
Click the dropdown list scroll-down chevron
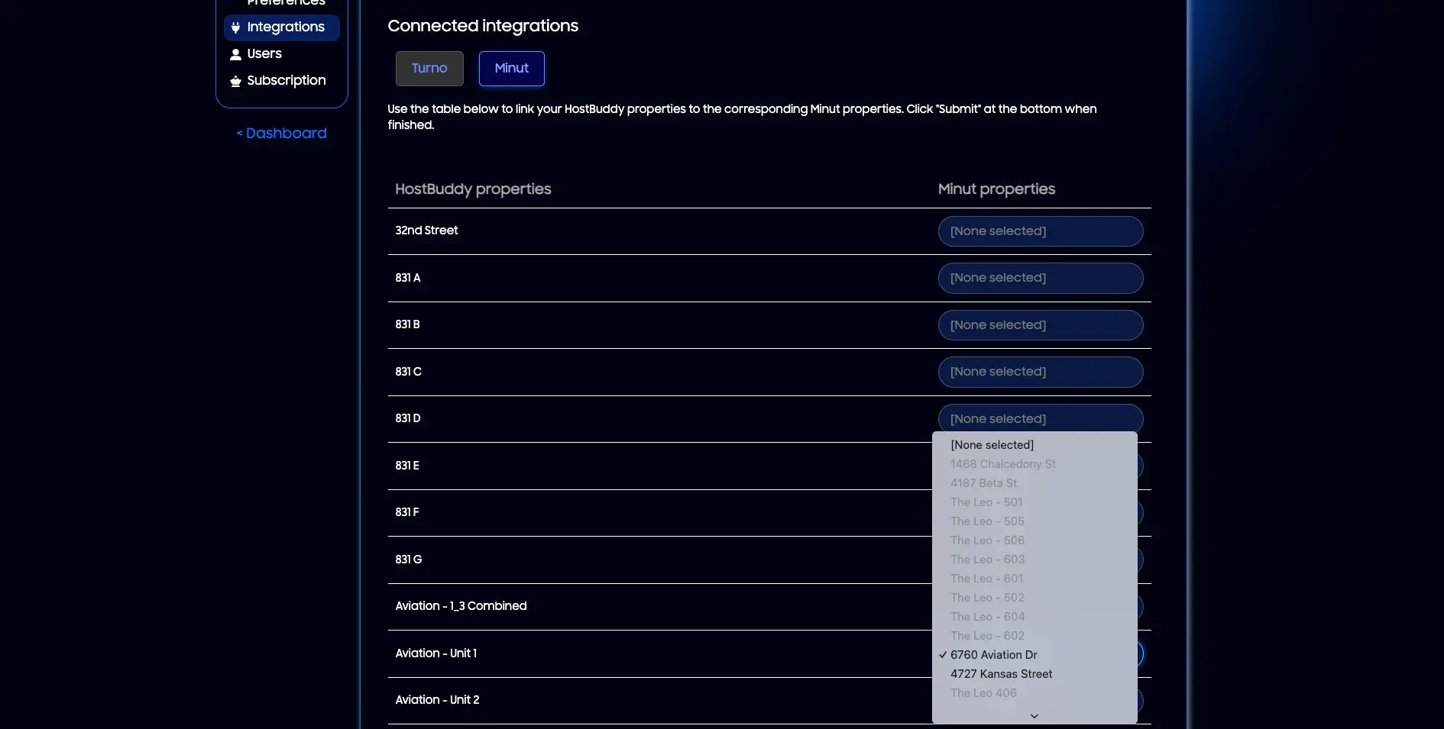pyautogui.click(x=1034, y=716)
